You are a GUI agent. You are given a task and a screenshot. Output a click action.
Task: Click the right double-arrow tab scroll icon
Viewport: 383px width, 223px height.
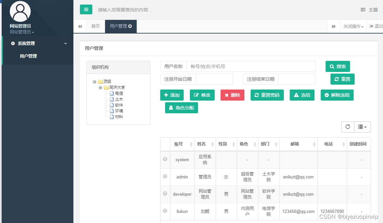click(x=334, y=26)
